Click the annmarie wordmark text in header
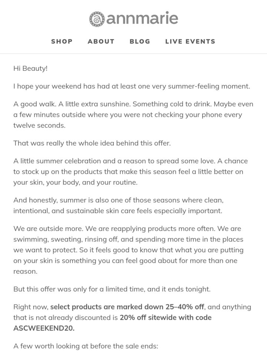The image size is (267, 356). click(x=142, y=18)
